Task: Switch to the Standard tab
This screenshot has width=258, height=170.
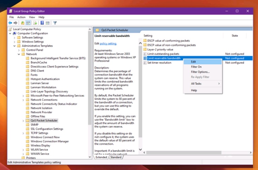Action: click(116, 157)
